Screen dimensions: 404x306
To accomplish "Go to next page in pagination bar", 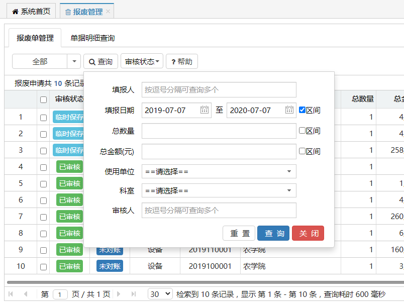I will click(119, 294).
